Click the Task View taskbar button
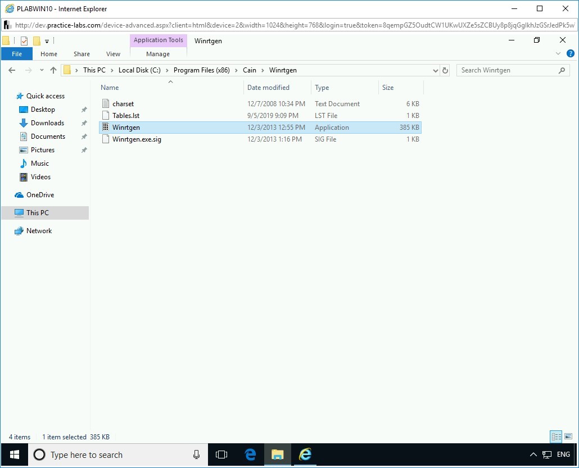 tap(221, 455)
